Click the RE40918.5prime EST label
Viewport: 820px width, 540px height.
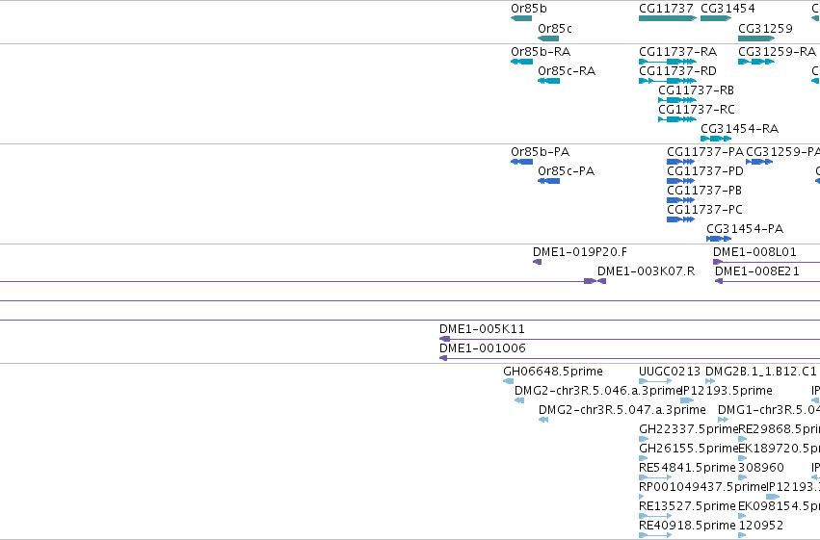(x=687, y=526)
